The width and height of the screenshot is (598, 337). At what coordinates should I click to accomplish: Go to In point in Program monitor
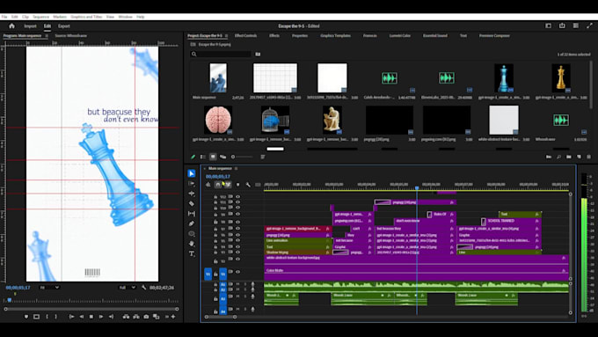coord(71,317)
